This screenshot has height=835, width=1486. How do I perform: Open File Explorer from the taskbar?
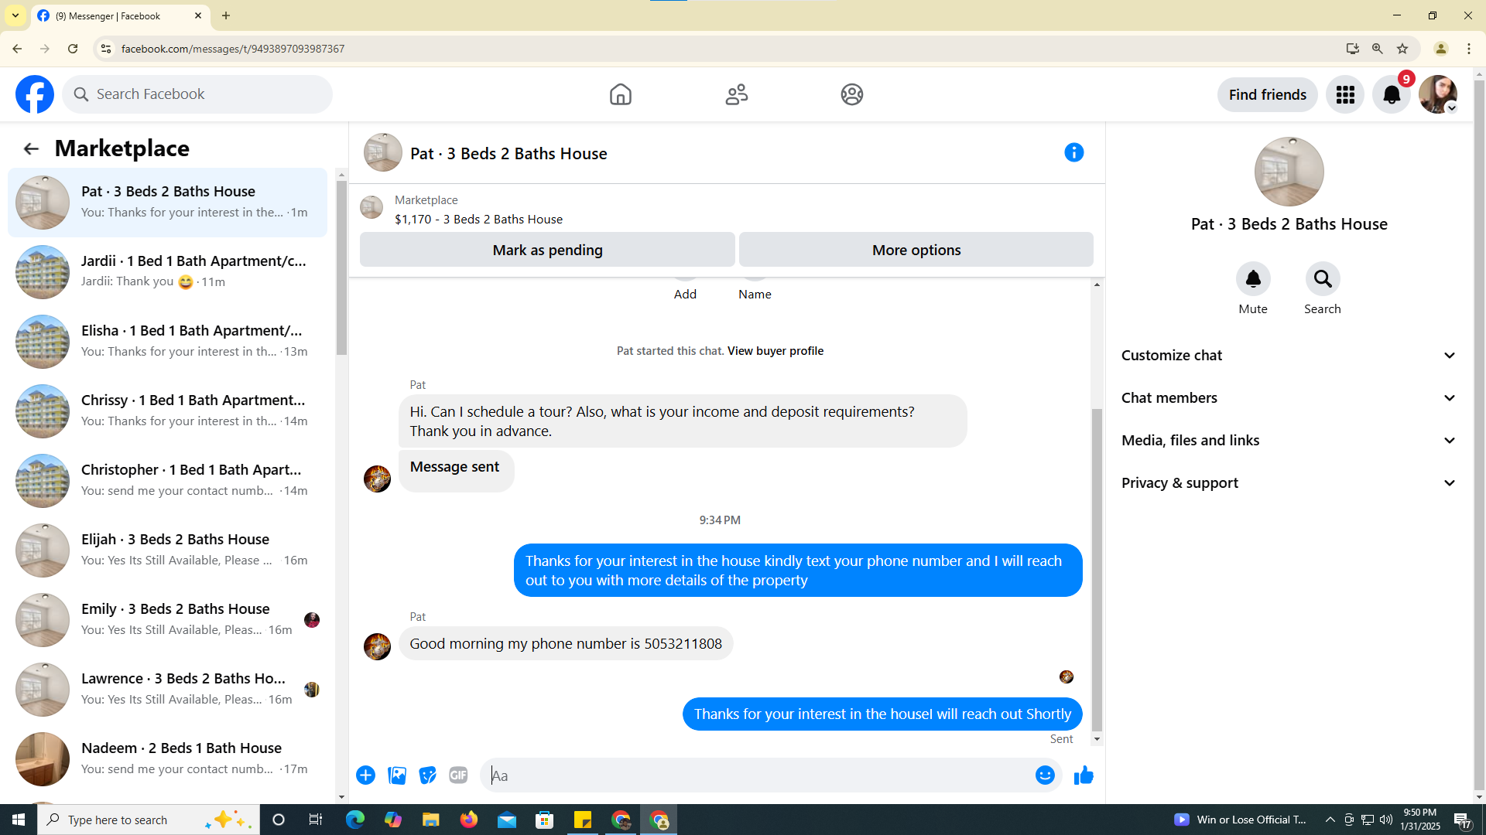pos(430,820)
